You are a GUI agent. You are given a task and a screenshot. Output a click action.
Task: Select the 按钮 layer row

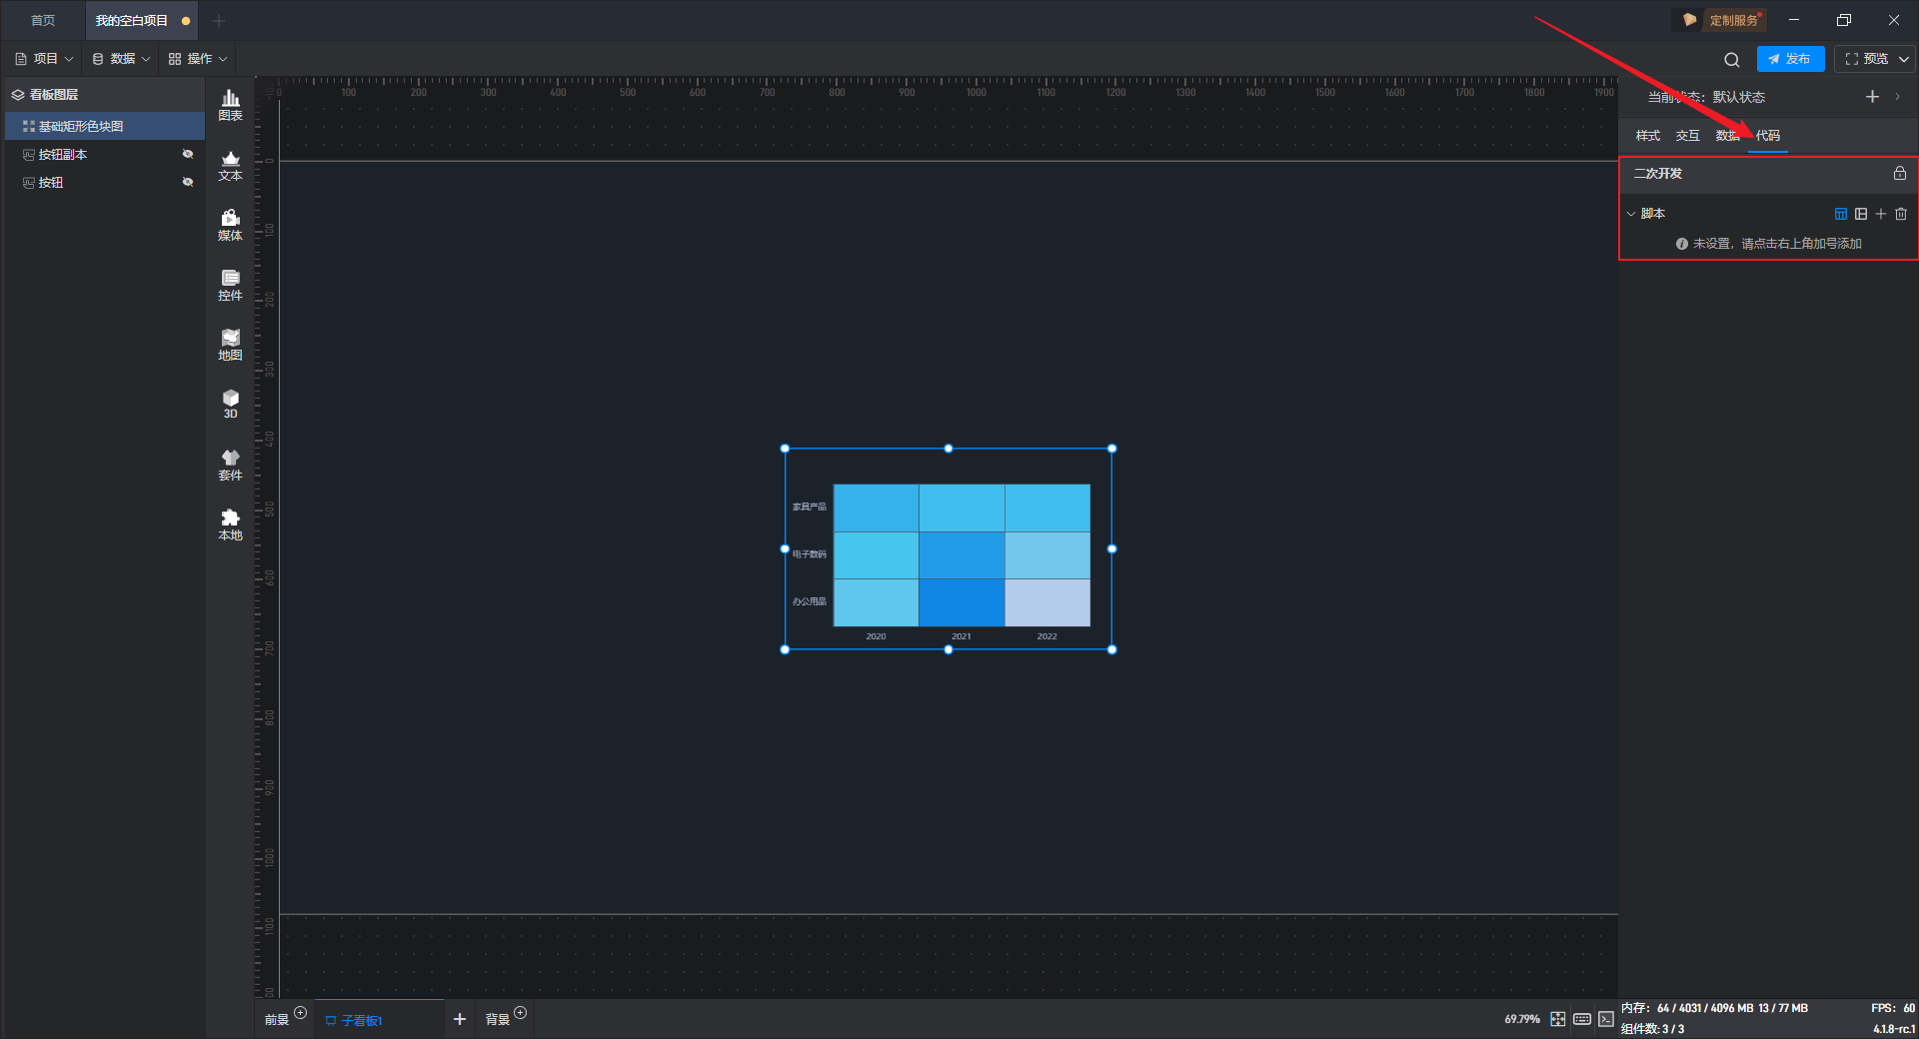coord(105,182)
